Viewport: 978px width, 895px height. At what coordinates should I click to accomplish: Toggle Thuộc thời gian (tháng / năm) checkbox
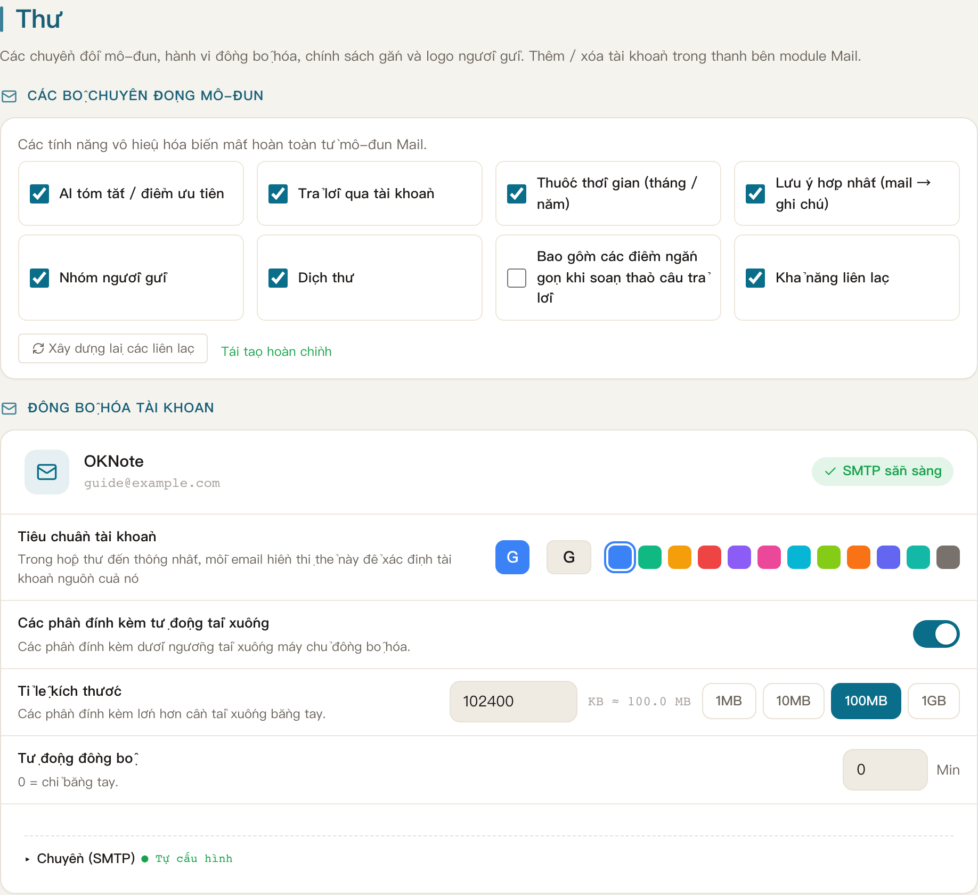pos(517,193)
